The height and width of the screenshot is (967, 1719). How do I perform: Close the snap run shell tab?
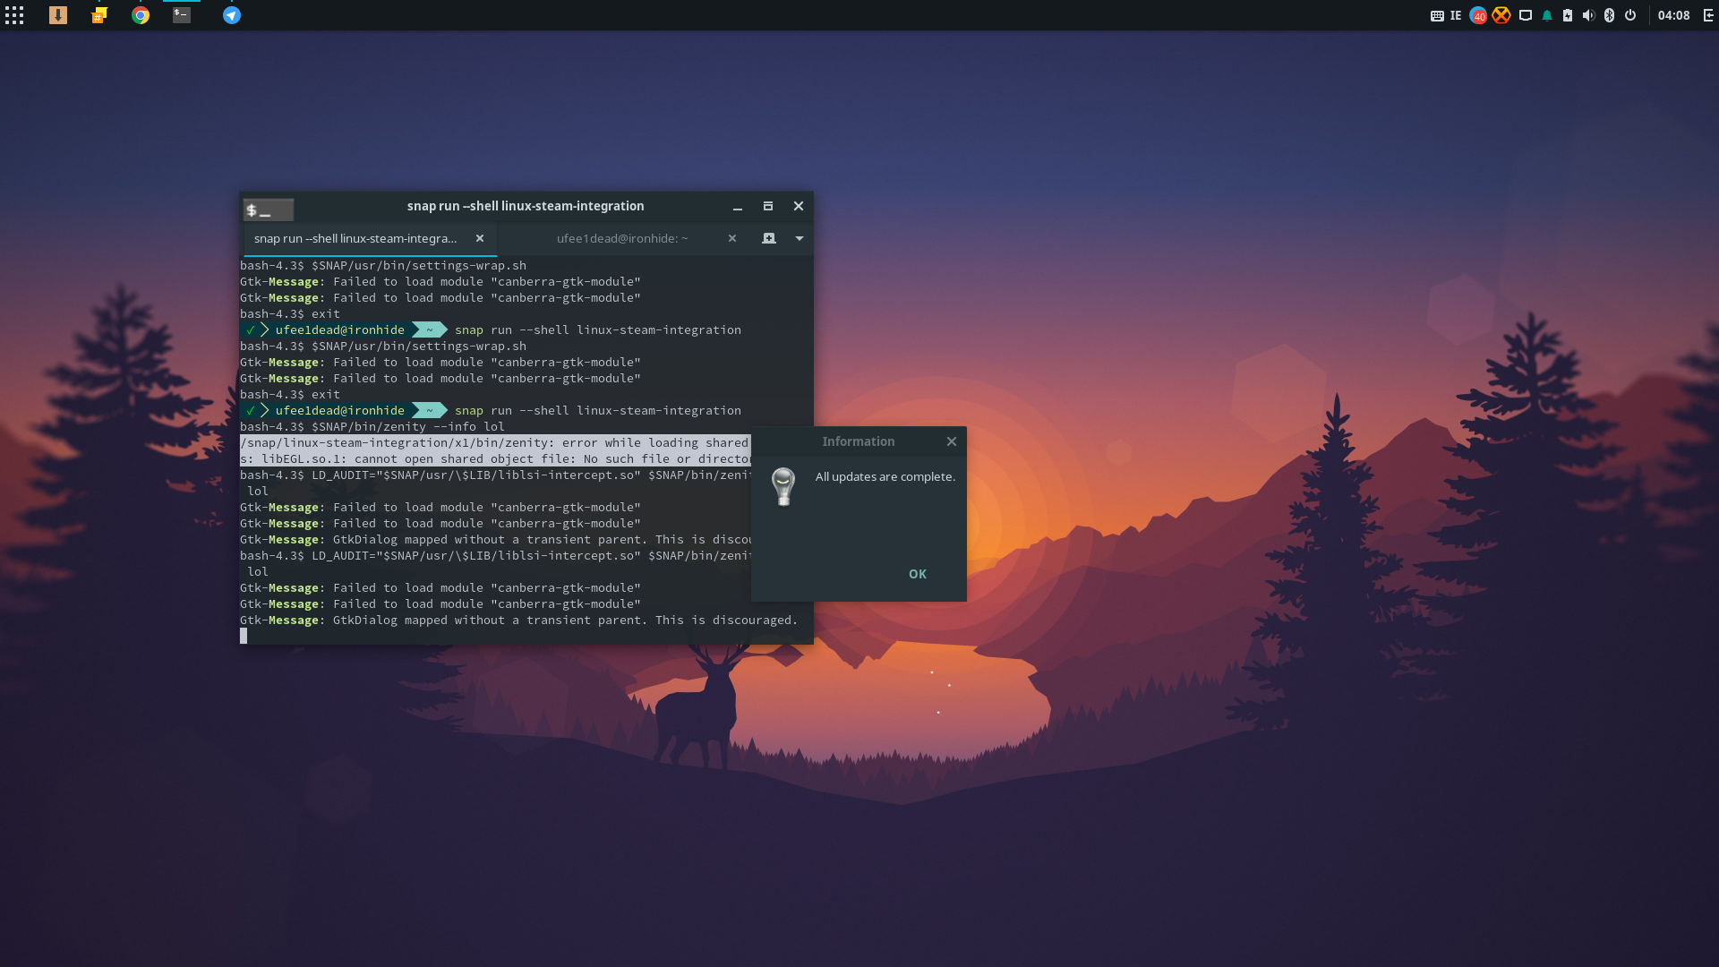(480, 238)
